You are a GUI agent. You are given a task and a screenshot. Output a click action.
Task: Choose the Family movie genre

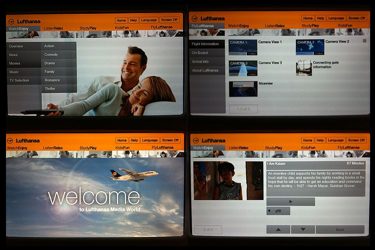click(x=59, y=72)
